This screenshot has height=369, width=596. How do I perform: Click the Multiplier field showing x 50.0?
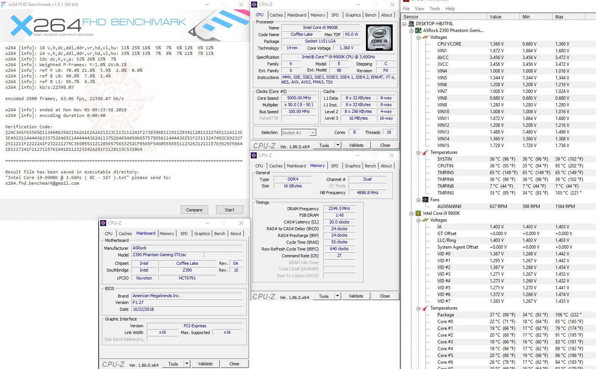pos(299,105)
